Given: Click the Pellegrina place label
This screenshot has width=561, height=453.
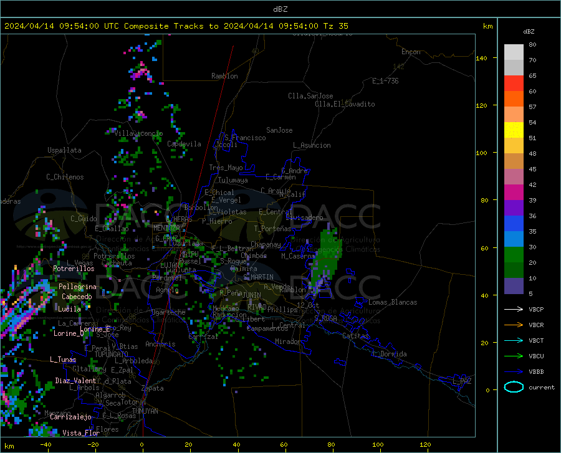Looking at the screenshot, I should (x=77, y=287).
